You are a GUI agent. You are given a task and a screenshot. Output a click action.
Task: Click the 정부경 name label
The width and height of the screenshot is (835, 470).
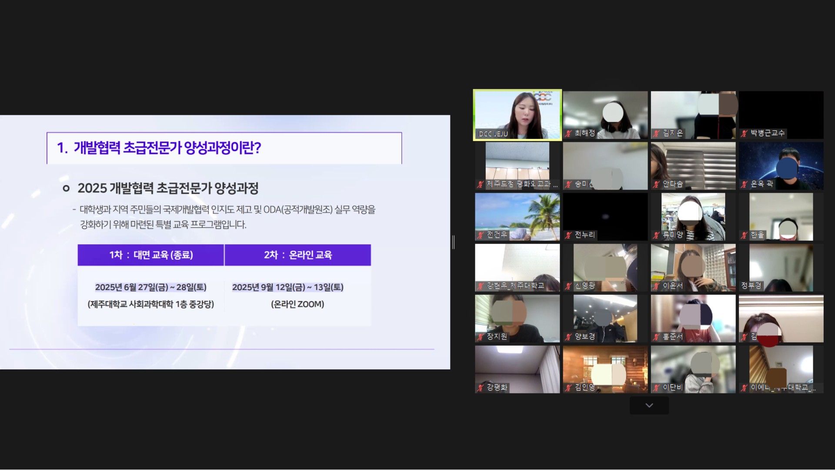751,285
